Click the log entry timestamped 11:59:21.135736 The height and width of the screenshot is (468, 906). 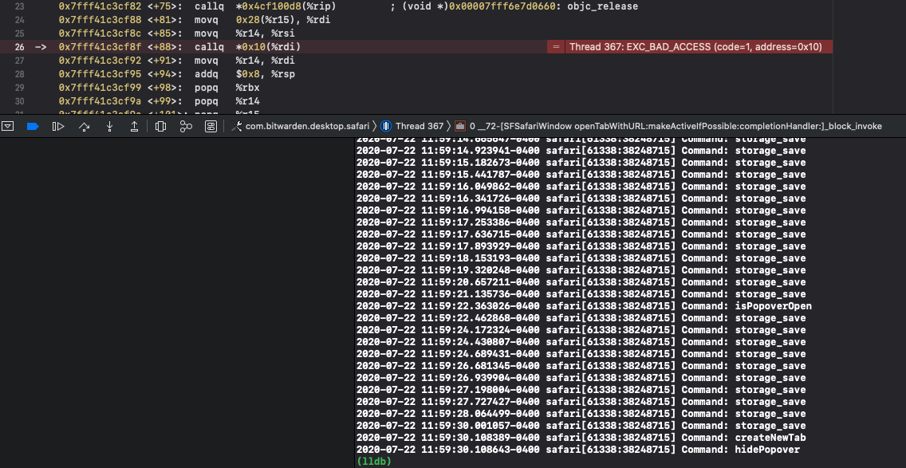581,294
